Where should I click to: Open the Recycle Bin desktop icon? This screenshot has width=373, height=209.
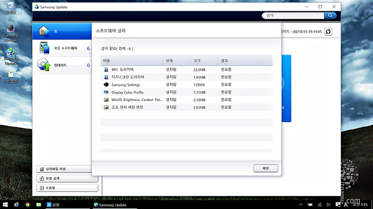pyautogui.click(x=11, y=8)
